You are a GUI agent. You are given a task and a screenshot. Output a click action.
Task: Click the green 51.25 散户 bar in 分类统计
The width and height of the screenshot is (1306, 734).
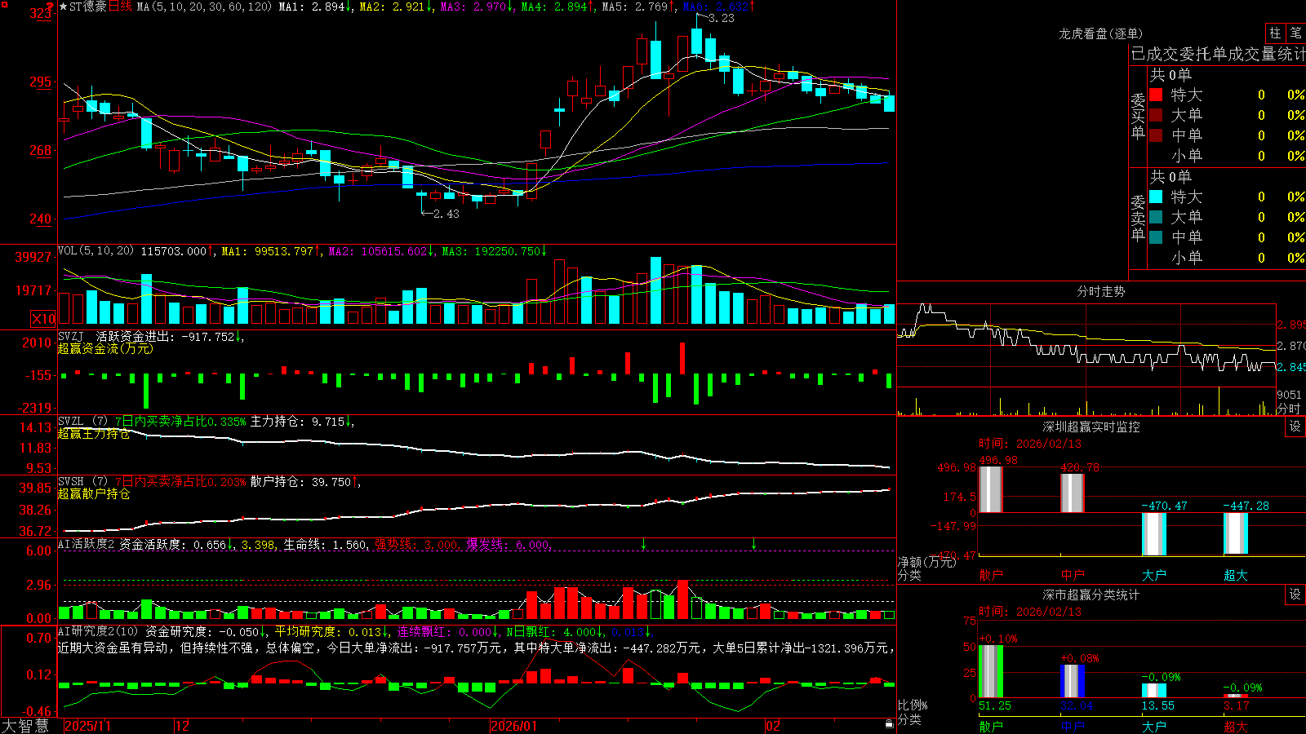pos(991,671)
